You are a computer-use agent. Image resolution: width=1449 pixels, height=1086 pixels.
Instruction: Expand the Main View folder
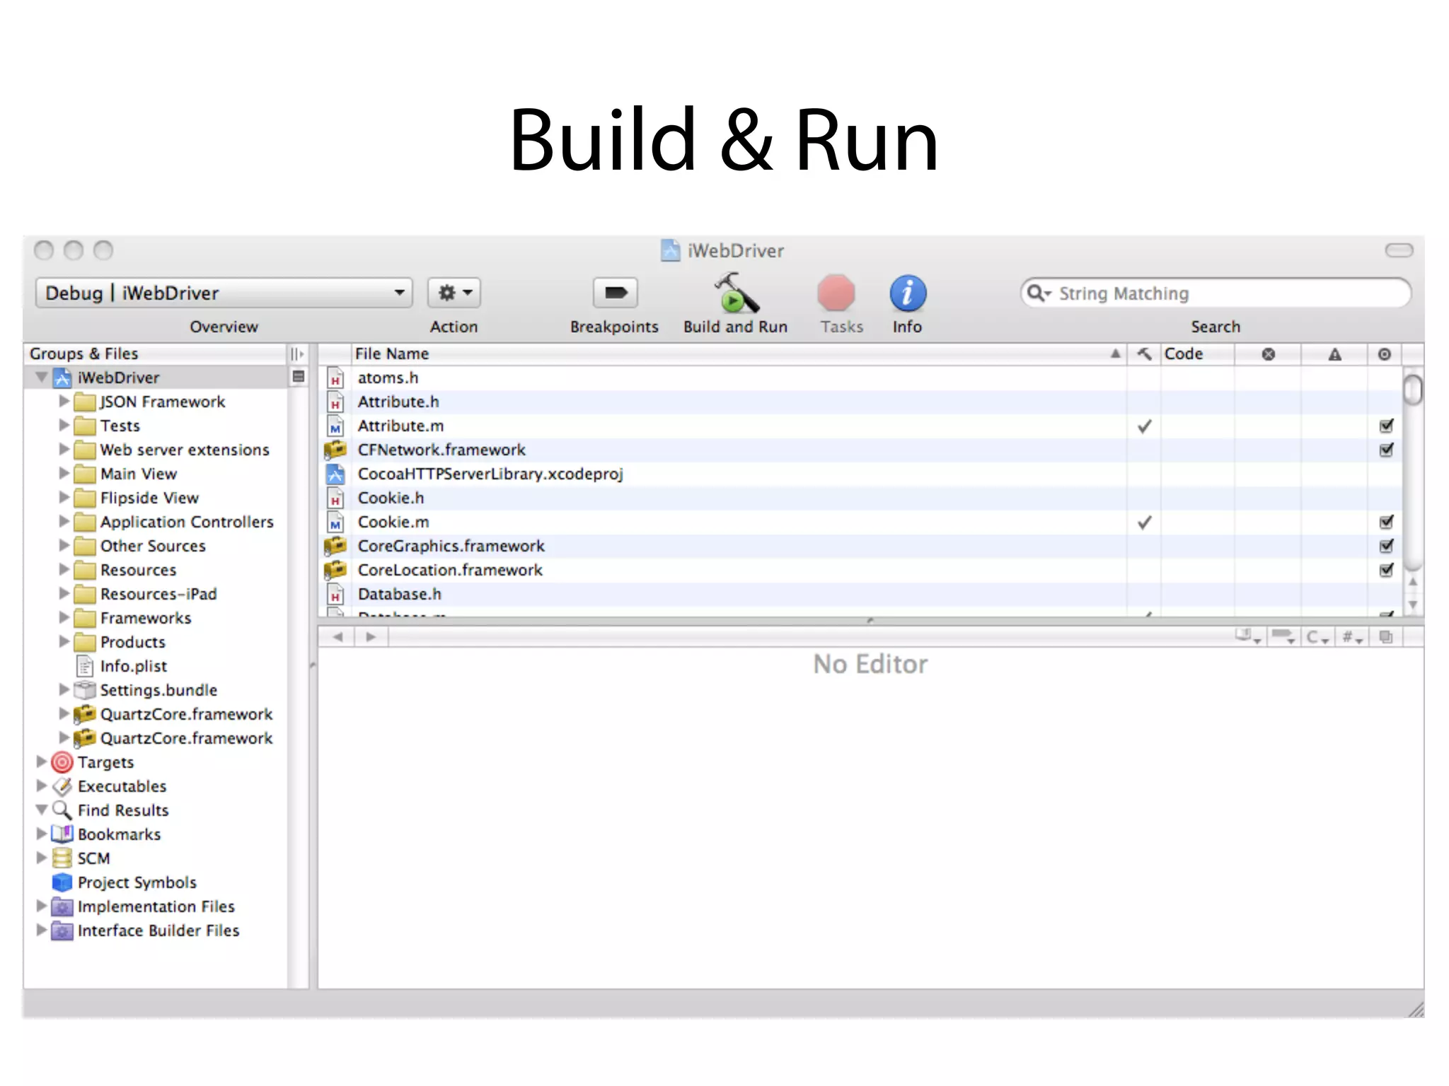64,474
